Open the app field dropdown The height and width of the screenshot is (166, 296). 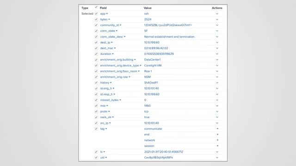tap(107, 14)
